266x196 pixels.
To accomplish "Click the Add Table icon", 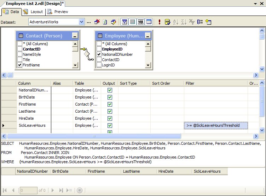I will [x=208, y=22].
